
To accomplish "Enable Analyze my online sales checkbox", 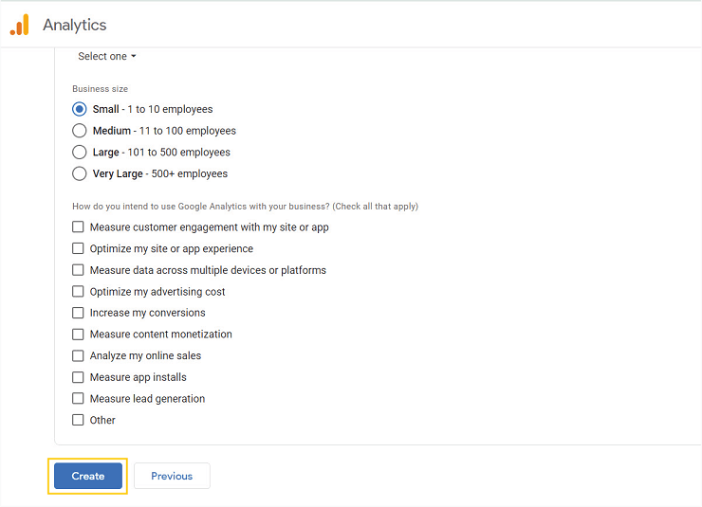I will 78,355.
